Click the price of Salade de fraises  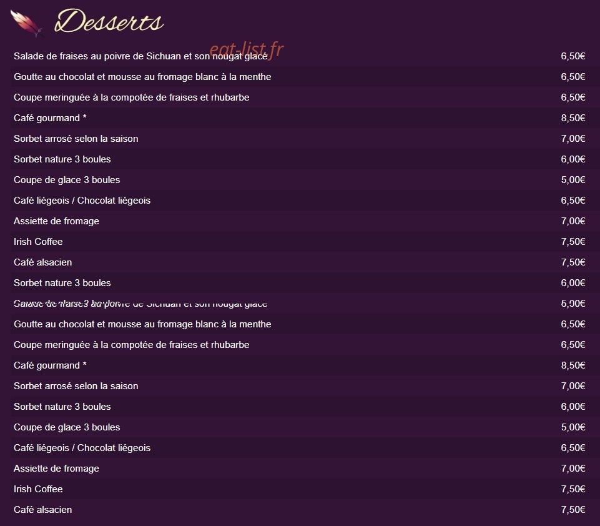(573, 56)
